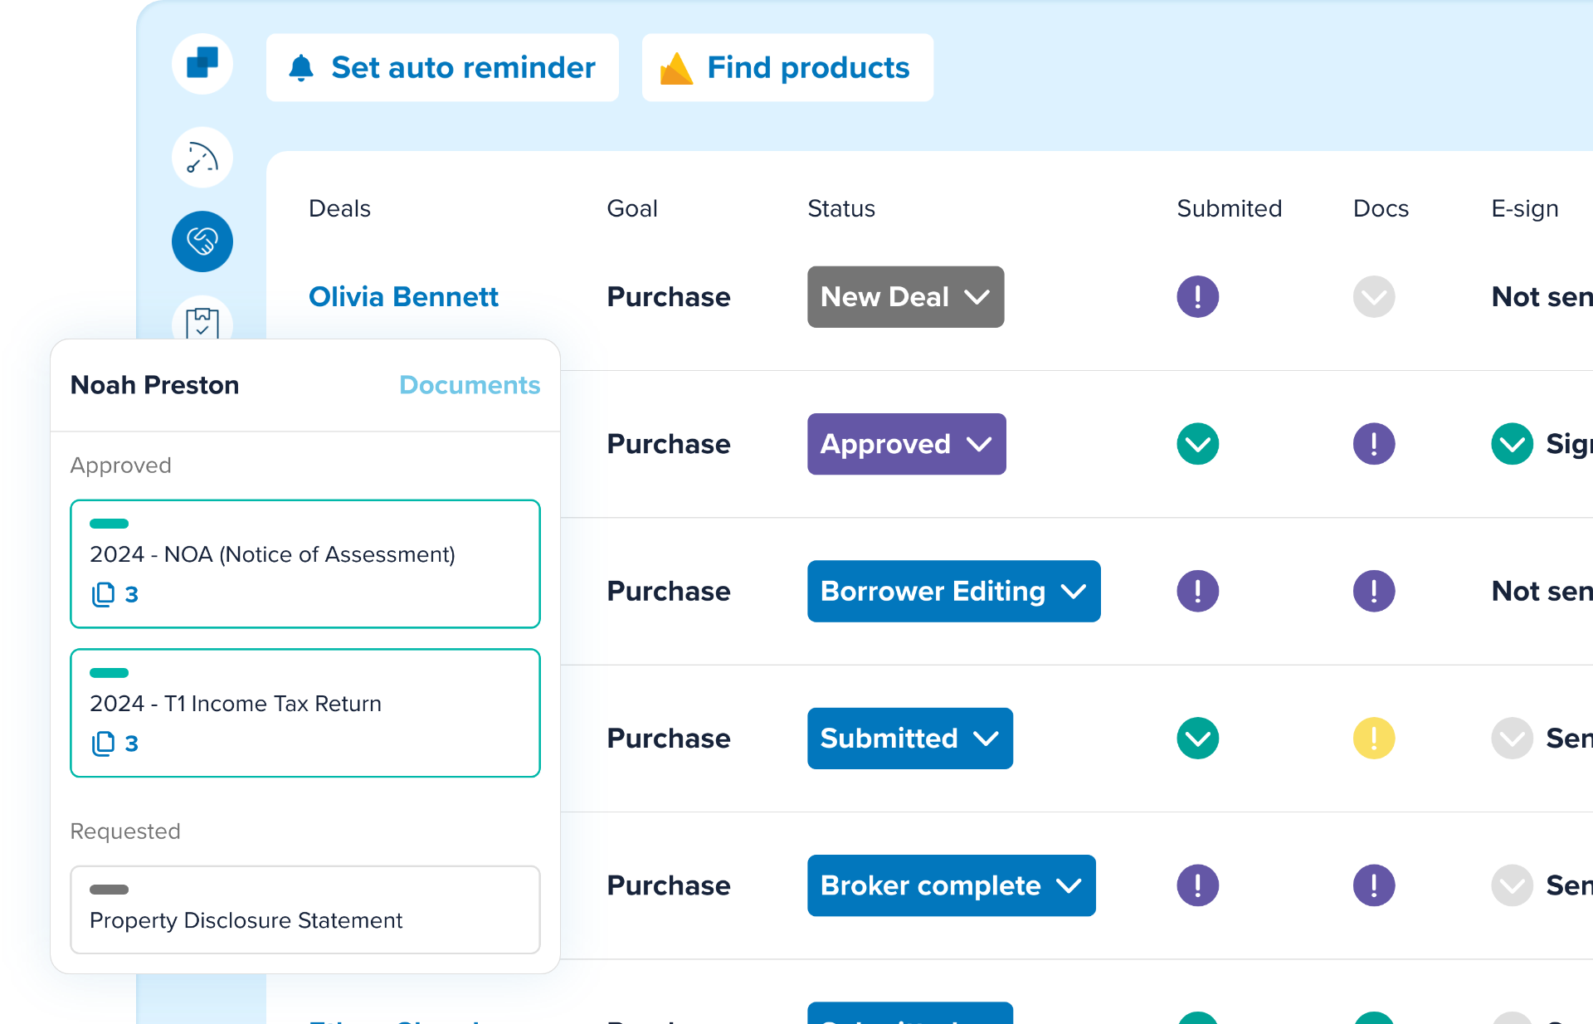
Task: Click the green E-sign check in Approved row
Action: (x=1512, y=444)
